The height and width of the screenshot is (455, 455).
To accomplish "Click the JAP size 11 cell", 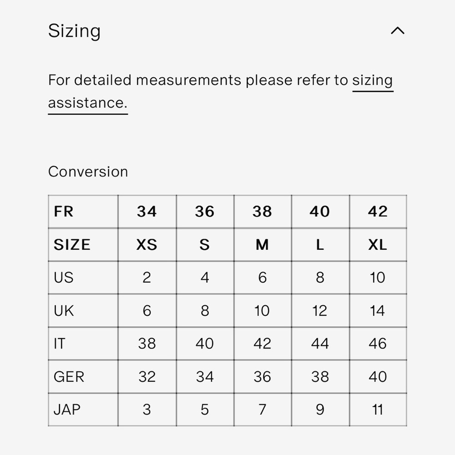I will pyautogui.click(x=378, y=409).
